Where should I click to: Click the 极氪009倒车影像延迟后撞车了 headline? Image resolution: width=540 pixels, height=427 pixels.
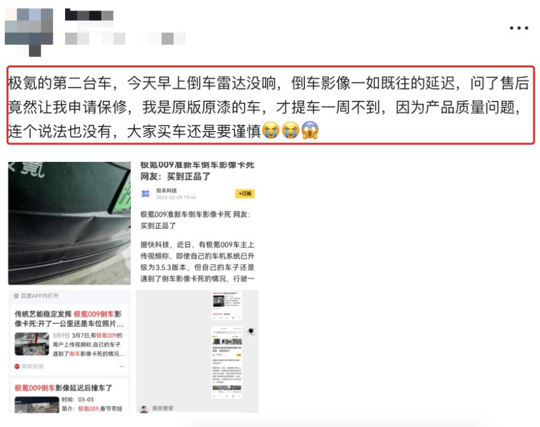63,388
